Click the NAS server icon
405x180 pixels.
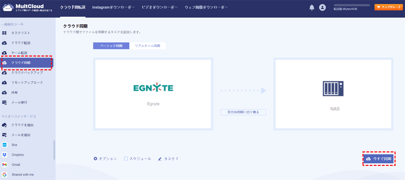coord(333,89)
